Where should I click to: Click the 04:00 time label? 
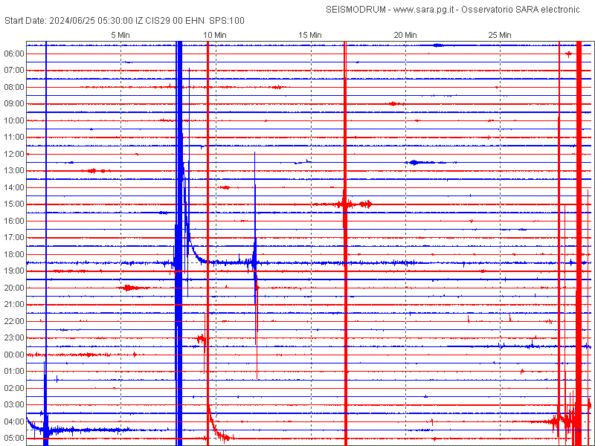(14, 421)
